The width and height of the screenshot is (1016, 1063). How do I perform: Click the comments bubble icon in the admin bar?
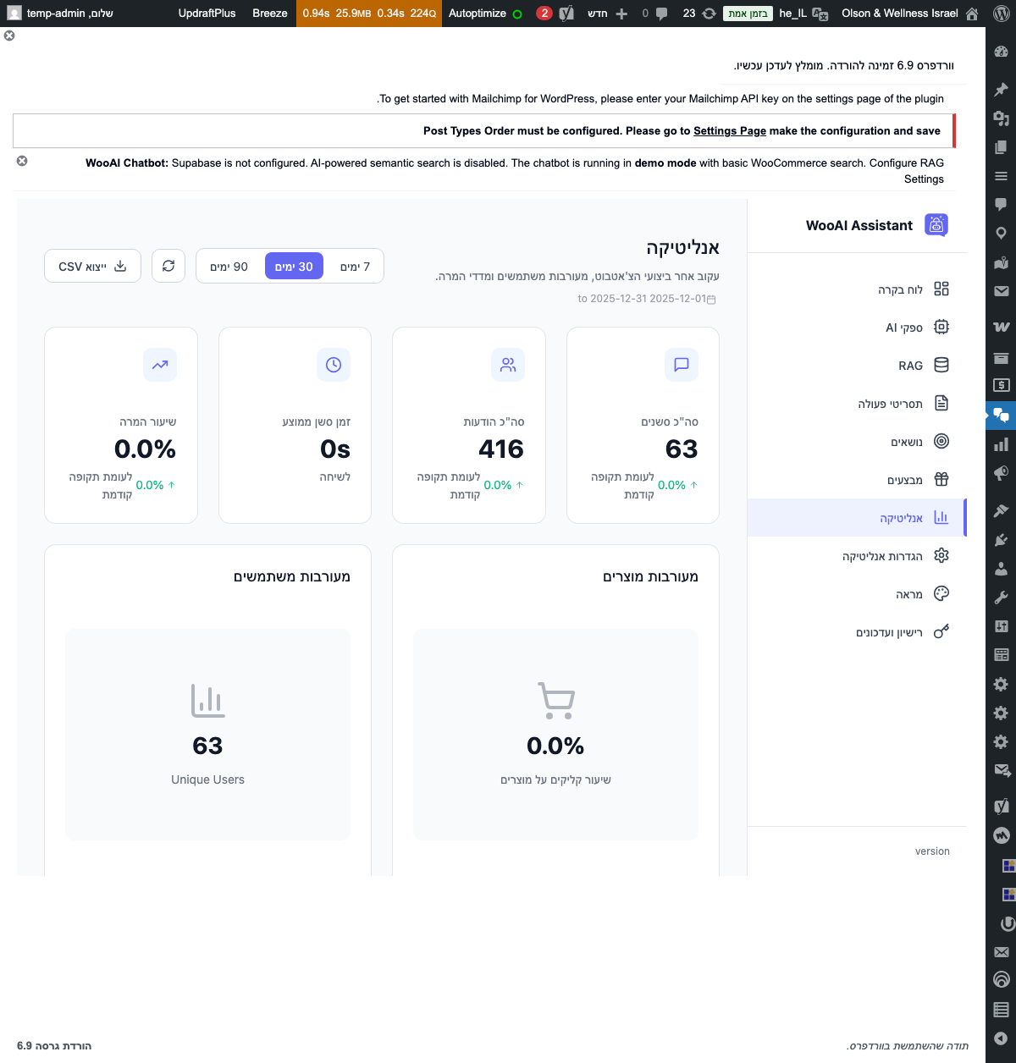point(661,14)
